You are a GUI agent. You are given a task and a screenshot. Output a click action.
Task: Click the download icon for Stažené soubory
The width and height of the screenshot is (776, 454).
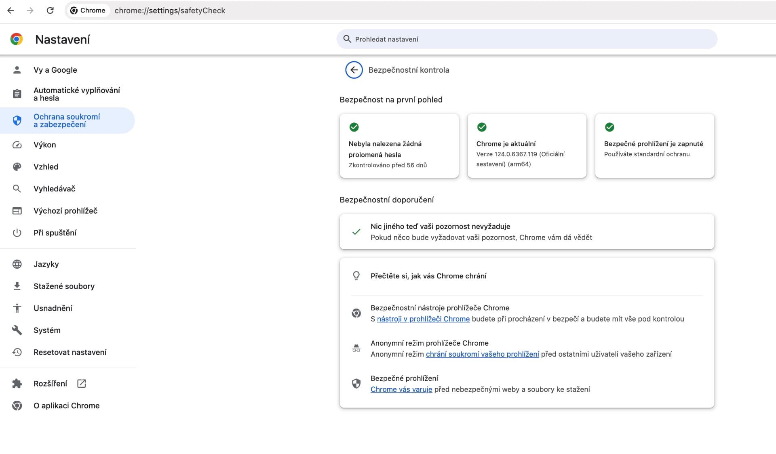click(17, 286)
